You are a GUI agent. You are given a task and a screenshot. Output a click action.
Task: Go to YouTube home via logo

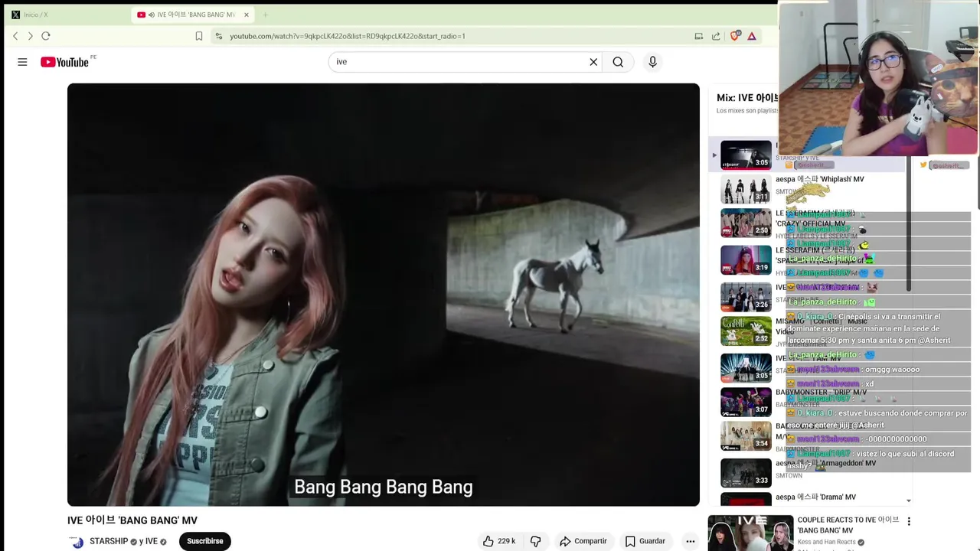point(65,62)
